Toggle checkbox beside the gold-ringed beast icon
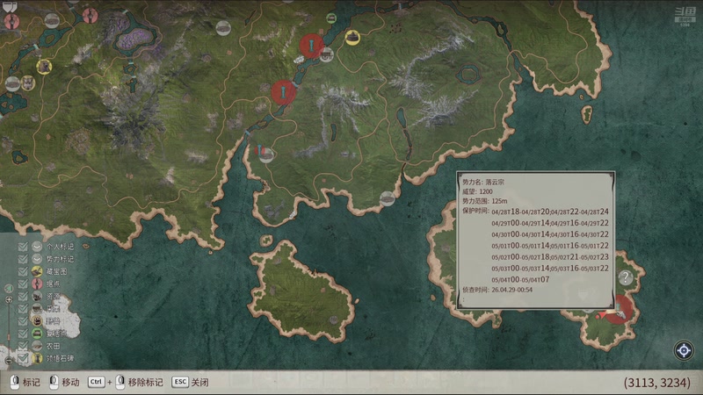Screen dimensions: 703x395 click(x=23, y=321)
